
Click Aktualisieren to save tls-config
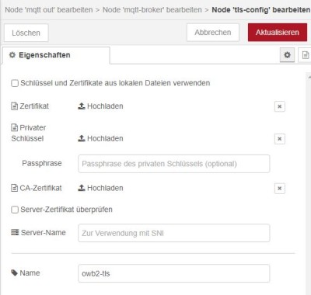[278, 33]
